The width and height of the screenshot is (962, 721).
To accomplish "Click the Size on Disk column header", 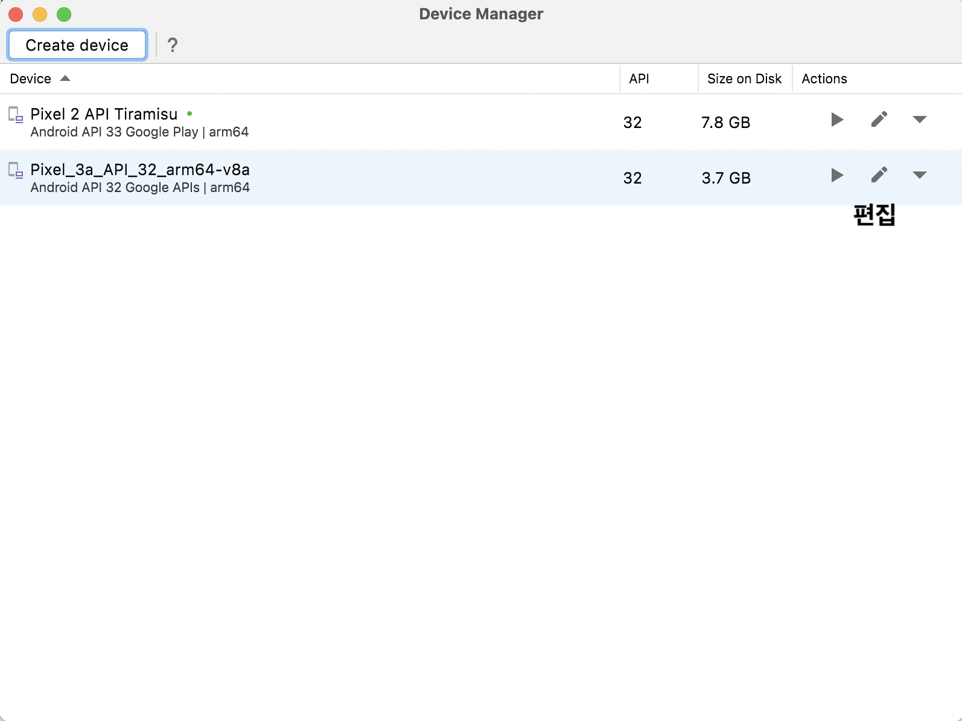I will coord(744,79).
